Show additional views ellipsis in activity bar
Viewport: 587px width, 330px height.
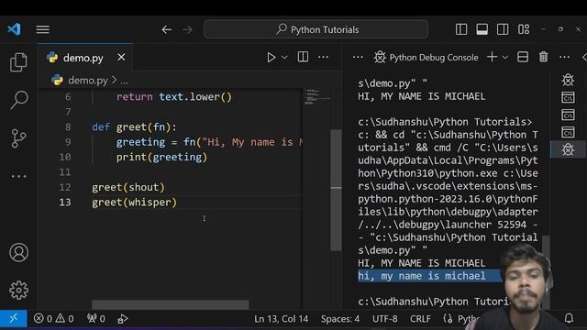[18, 176]
